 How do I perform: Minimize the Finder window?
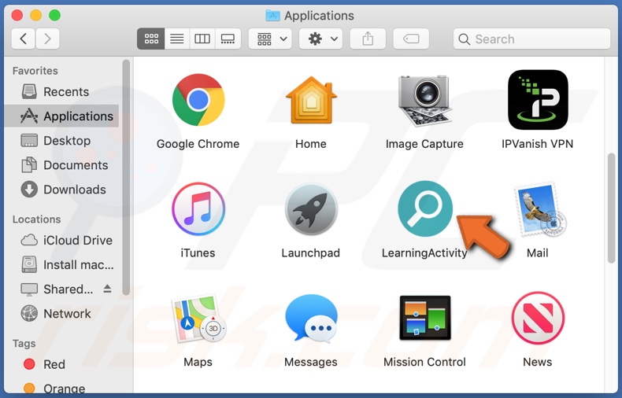(x=35, y=16)
